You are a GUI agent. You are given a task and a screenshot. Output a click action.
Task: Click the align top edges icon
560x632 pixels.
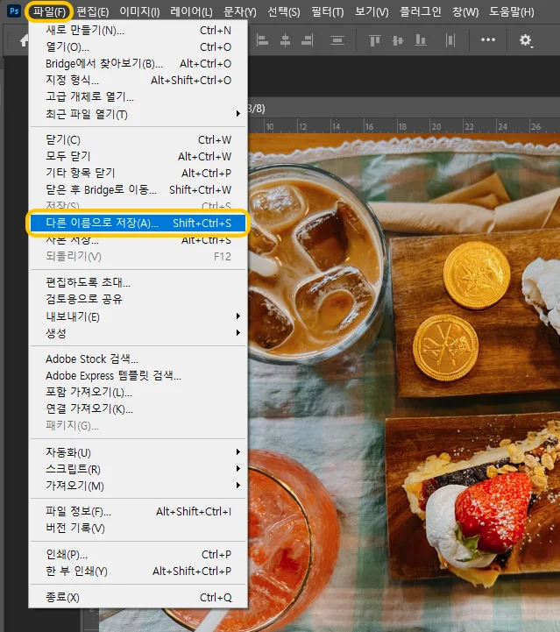click(x=375, y=40)
